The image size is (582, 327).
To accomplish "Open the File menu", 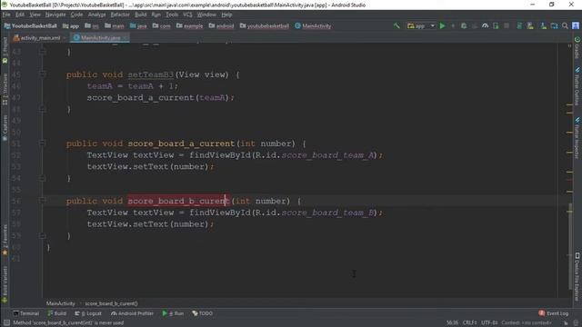I will point(6,15).
